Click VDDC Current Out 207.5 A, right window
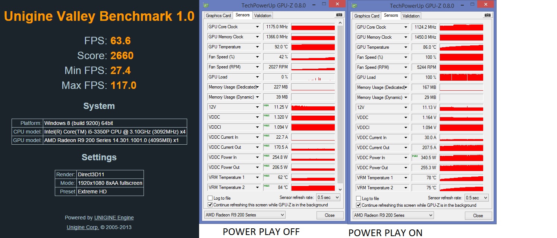 (x=425, y=148)
